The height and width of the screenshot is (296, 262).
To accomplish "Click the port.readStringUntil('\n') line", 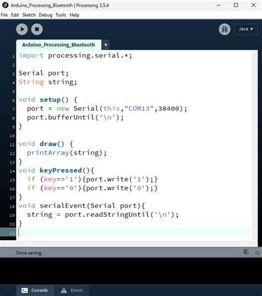I will click(103, 215).
